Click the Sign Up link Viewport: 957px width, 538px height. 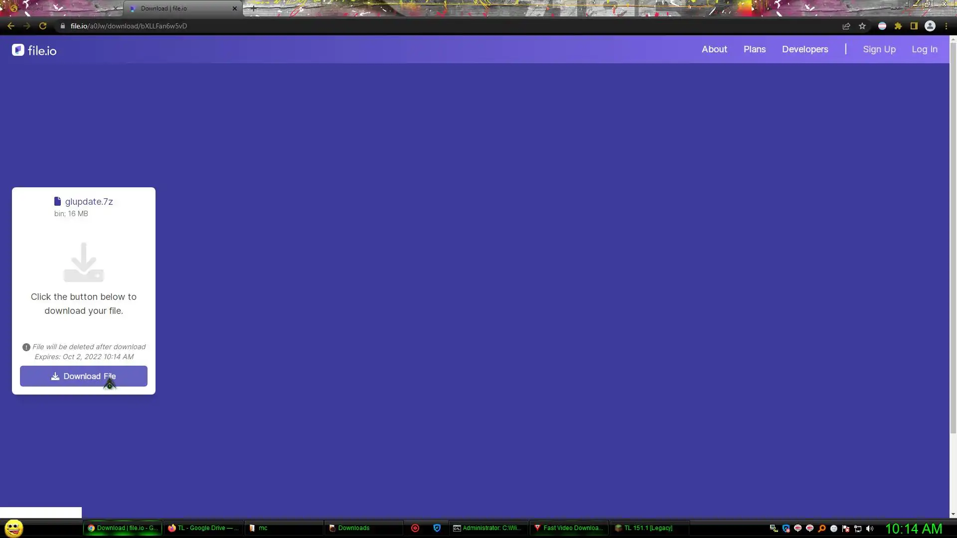879,49
